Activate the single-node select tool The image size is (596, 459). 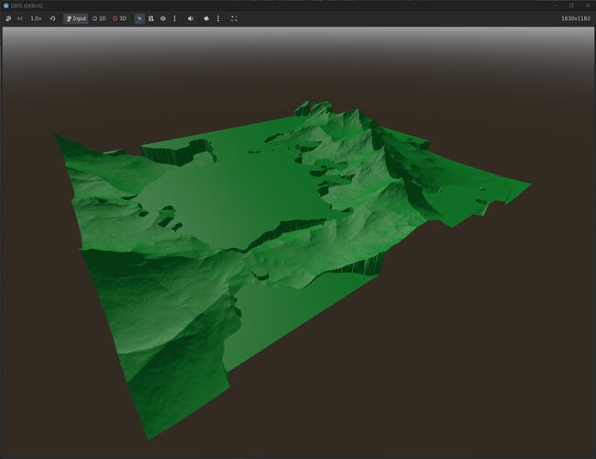[139, 18]
